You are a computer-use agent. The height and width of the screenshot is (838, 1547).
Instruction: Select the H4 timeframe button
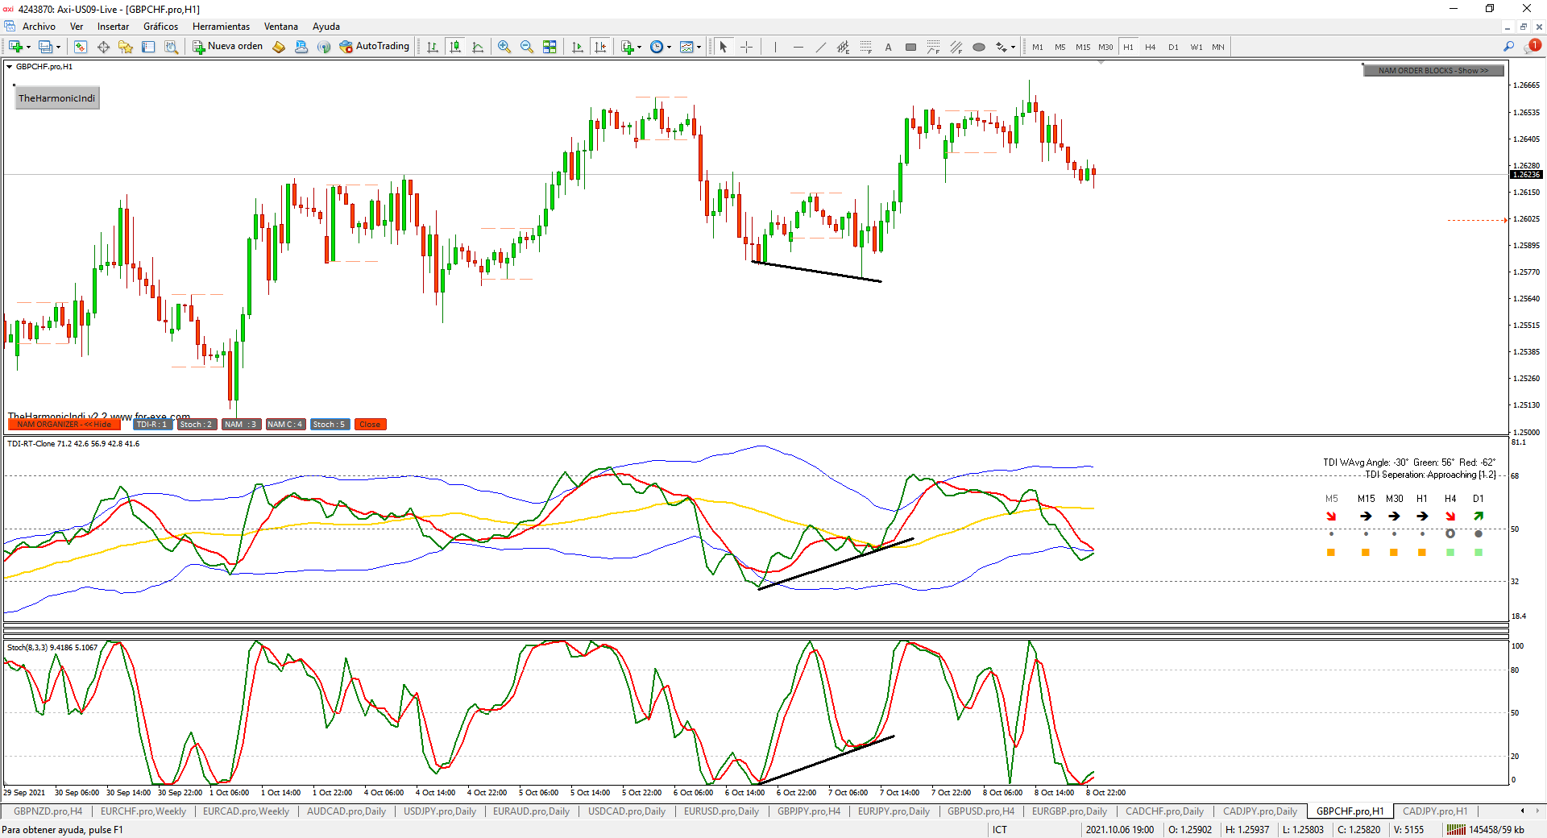click(1150, 47)
